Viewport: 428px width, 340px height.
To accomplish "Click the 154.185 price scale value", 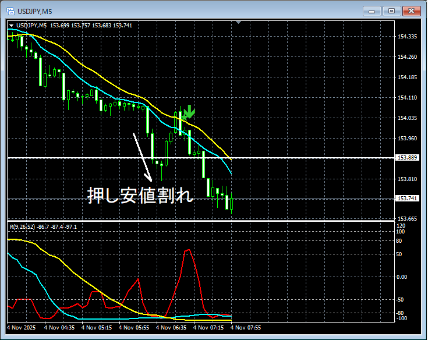I will 407,77.
